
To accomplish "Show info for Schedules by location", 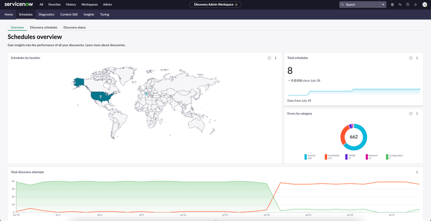I will pos(270,58).
